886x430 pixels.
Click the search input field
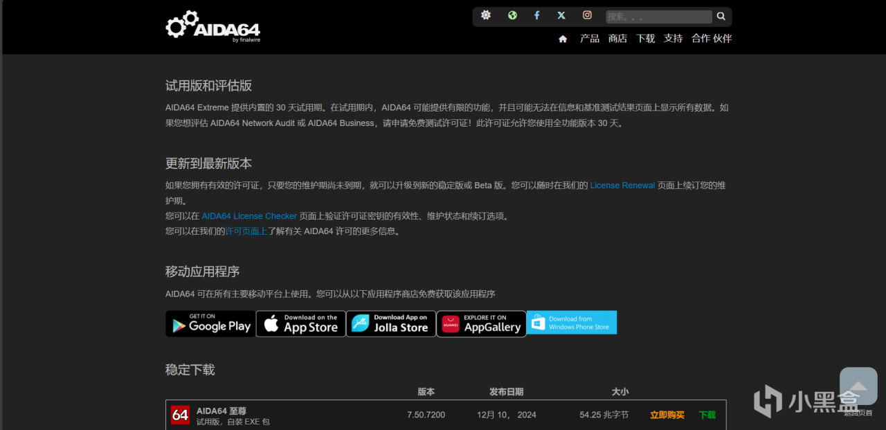(659, 17)
